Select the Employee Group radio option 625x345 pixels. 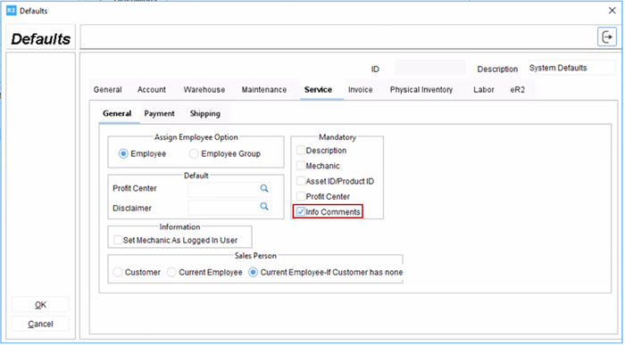194,153
